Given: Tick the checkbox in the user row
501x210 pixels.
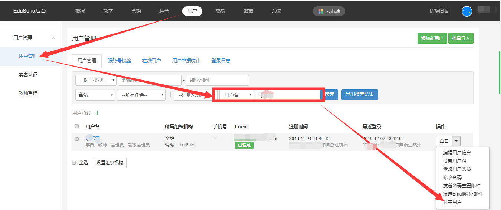Looking at the screenshot, I should (x=77, y=139).
